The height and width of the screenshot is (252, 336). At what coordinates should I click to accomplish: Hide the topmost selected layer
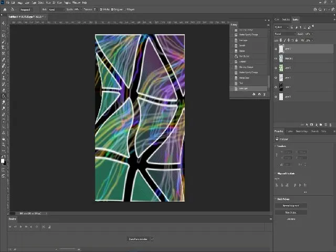[276, 49]
